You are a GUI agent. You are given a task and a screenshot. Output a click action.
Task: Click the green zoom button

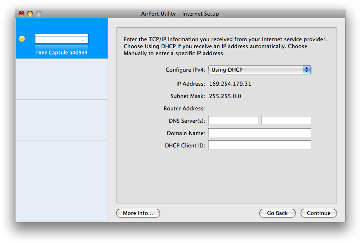[38, 13]
